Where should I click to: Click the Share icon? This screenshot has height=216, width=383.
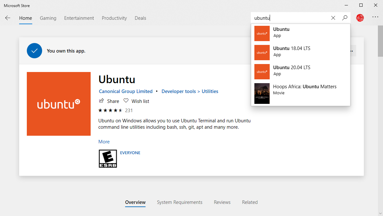click(101, 101)
